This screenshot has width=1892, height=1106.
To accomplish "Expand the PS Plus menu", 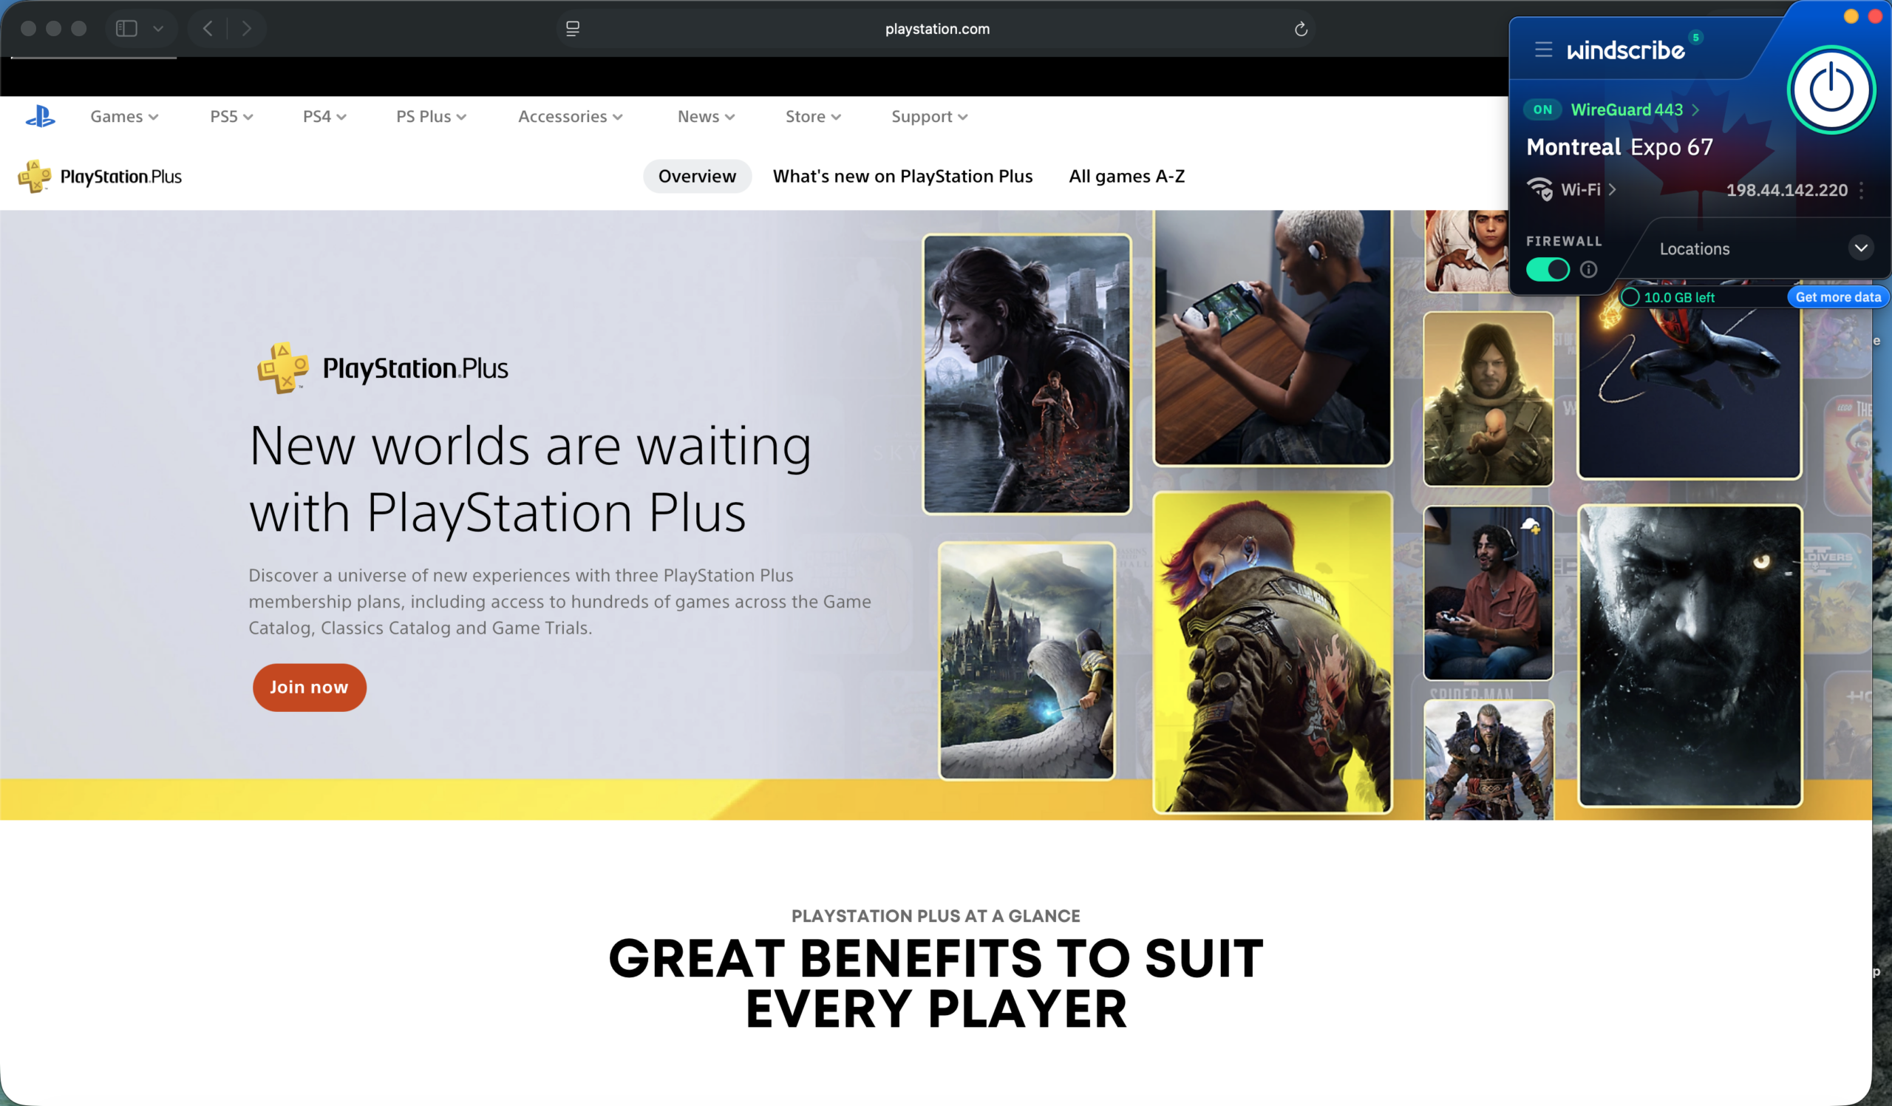I will tap(432, 116).
